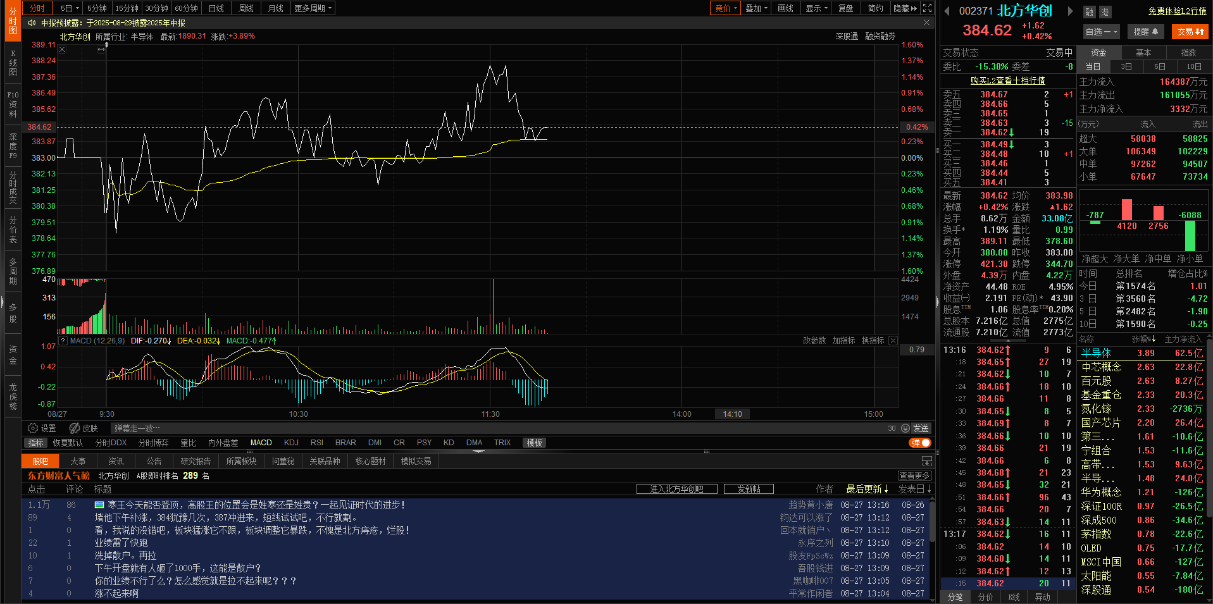Toggle the 弹 bullet-comment switch

coord(920,443)
